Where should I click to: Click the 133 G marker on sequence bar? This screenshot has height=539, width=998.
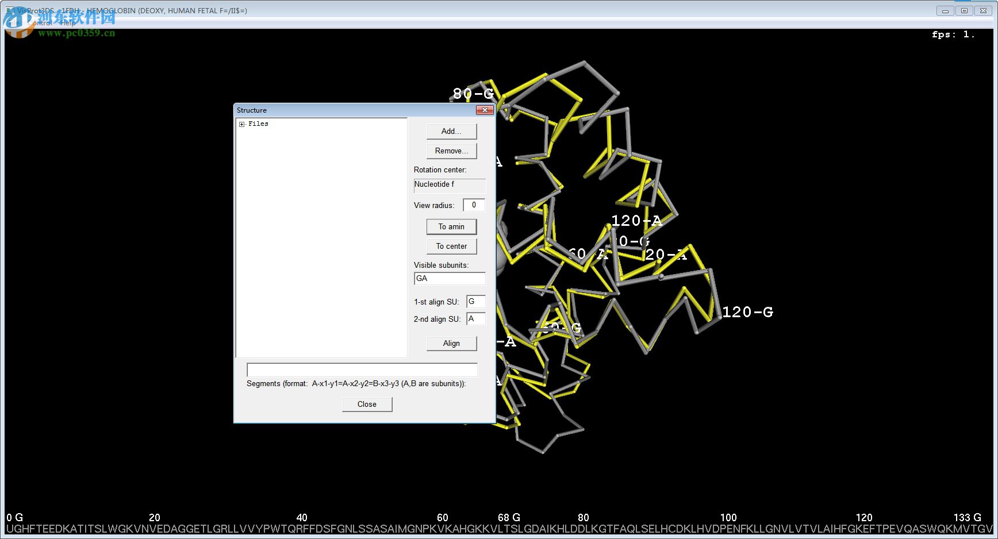(968, 518)
